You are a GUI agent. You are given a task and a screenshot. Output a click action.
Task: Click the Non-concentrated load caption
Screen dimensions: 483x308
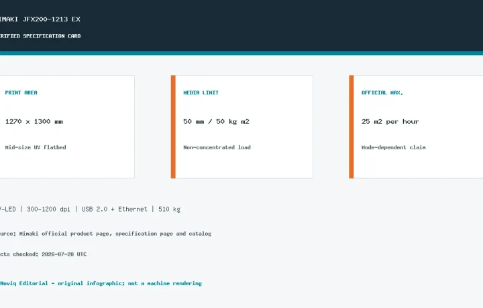pos(217,147)
